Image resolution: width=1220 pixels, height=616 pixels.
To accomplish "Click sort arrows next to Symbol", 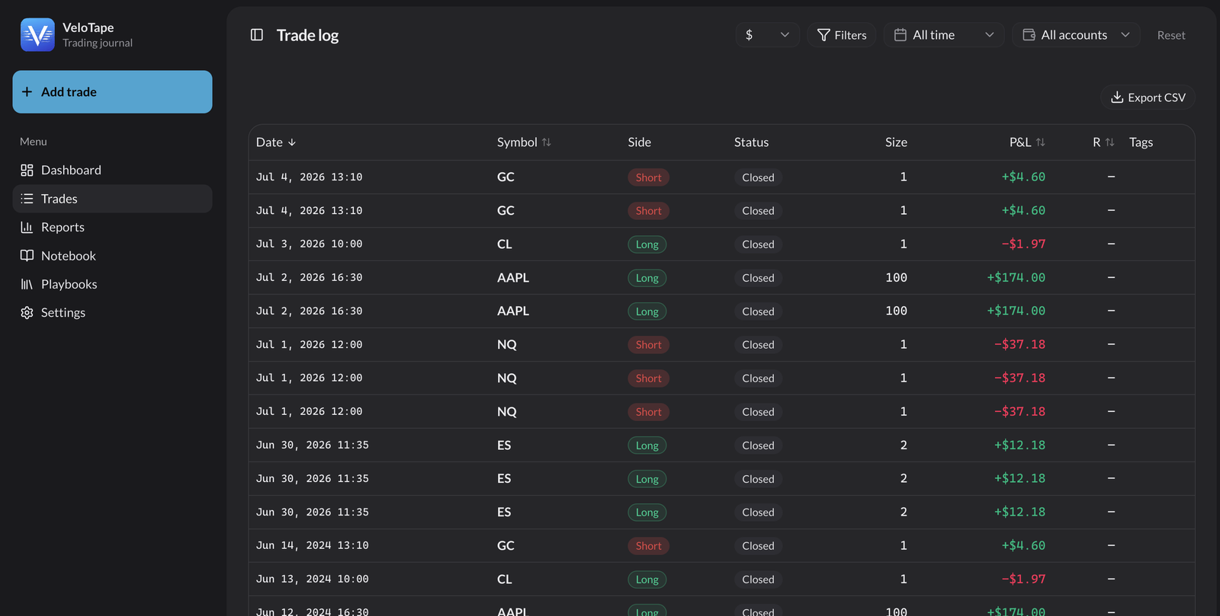I will [546, 142].
